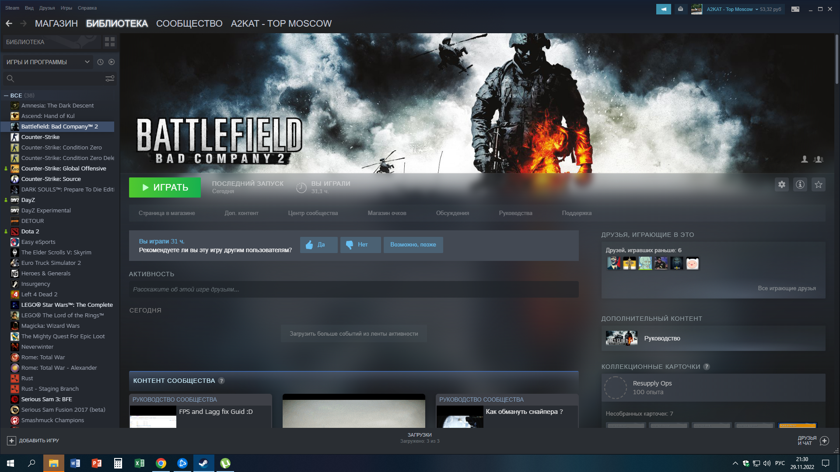Click the thumbs up Да button

(319, 245)
